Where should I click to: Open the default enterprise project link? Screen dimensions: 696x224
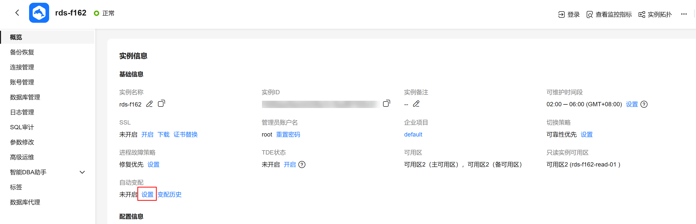413,134
